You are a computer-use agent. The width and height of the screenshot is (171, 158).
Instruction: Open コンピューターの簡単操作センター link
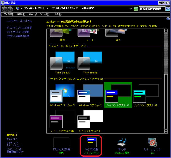pos(15,151)
